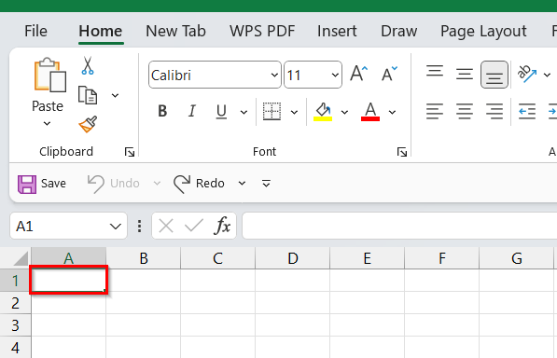This screenshot has width=557, height=358.
Task: Copy selection with the copy icon
Action: (x=88, y=95)
